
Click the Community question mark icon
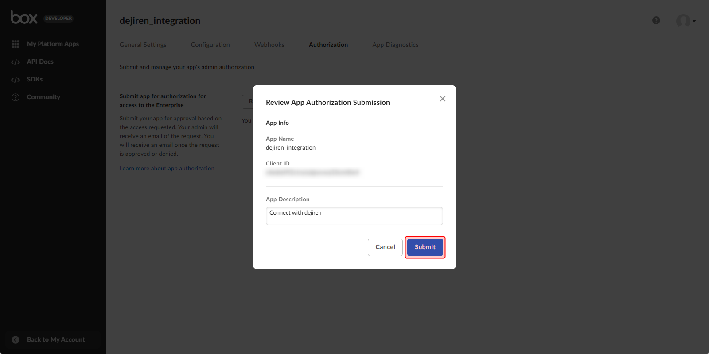coord(16,97)
